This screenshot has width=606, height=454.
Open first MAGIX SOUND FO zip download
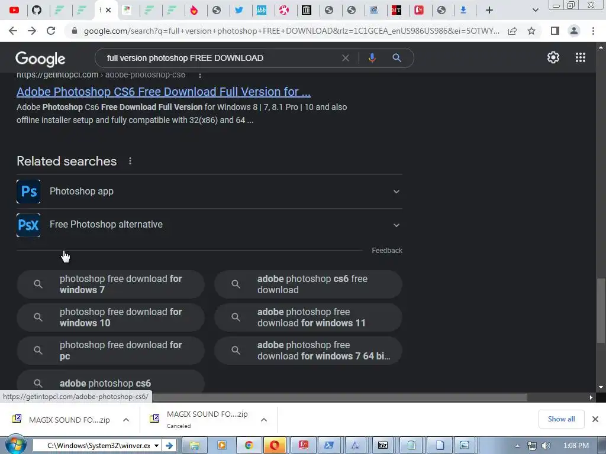click(x=62, y=420)
